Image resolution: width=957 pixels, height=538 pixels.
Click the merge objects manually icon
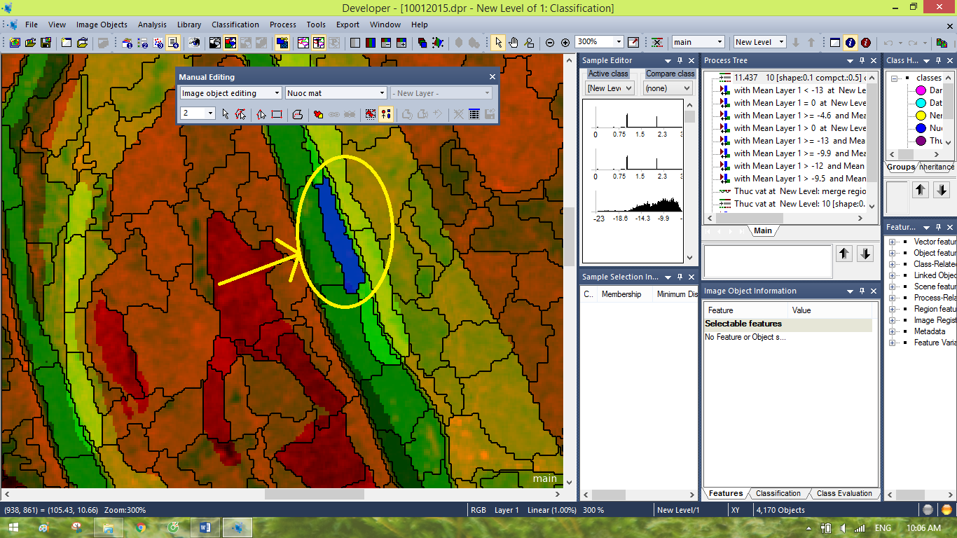coord(318,113)
